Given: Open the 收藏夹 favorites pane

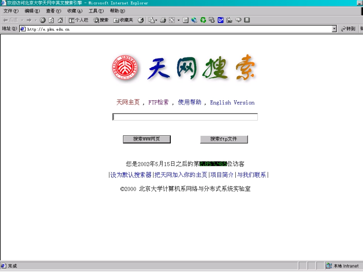Looking at the screenshot, I should (123, 20).
